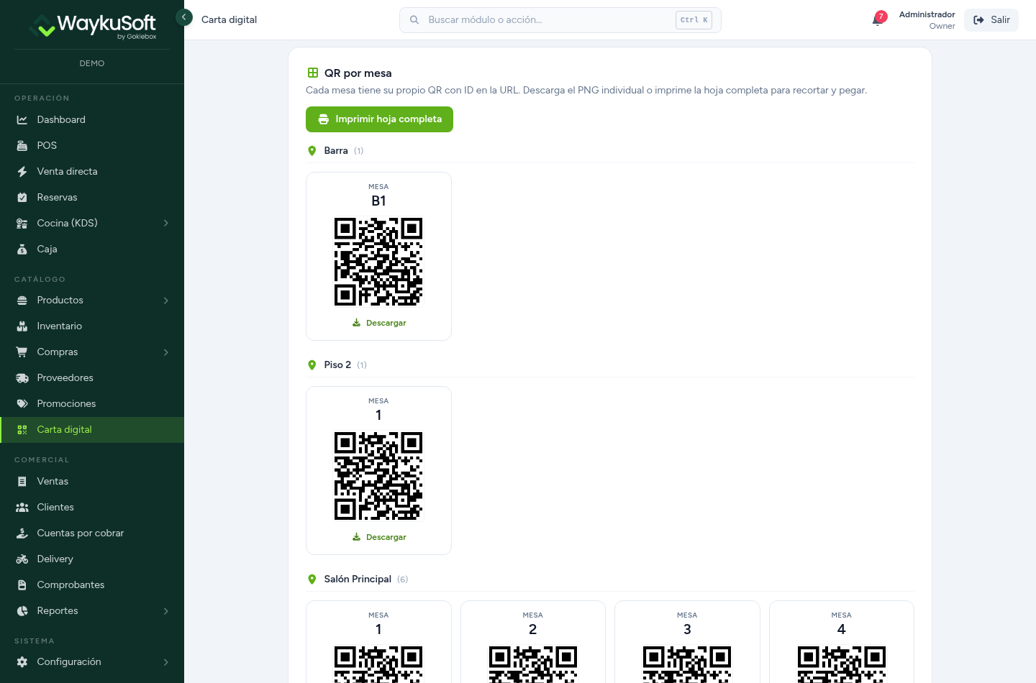This screenshot has height=683, width=1036.
Task: Select Salón Principal mesa 2 card
Action: click(x=533, y=641)
